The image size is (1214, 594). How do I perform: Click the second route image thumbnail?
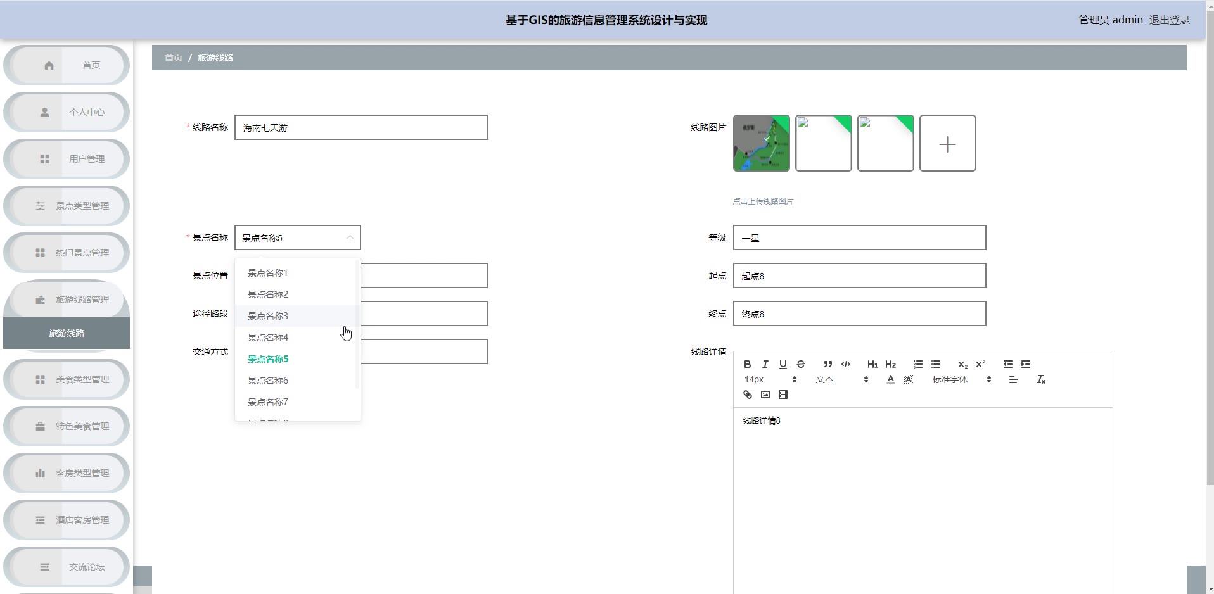pyautogui.click(x=824, y=143)
